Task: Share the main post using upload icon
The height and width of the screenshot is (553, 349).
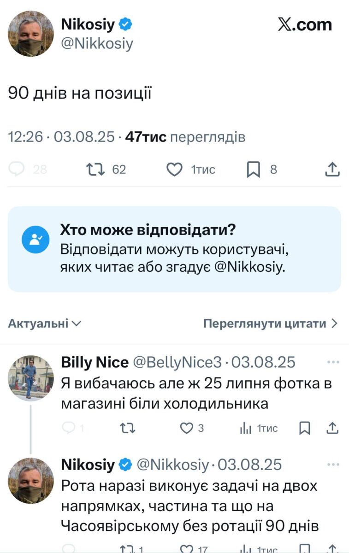Action: [332, 170]
